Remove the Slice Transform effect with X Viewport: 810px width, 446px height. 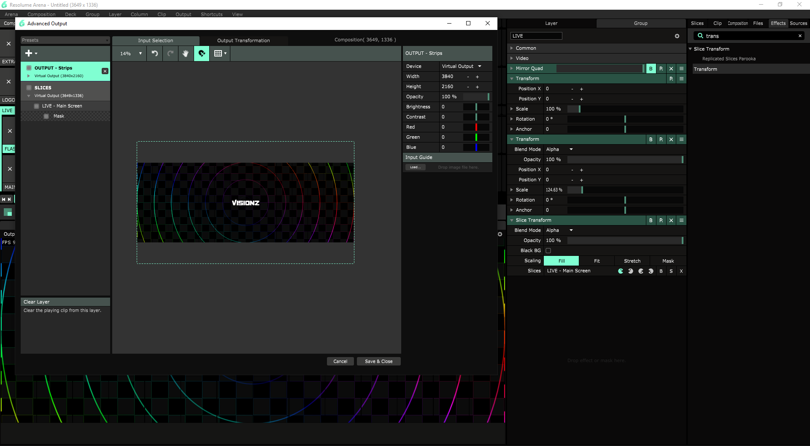coord(671,220)
